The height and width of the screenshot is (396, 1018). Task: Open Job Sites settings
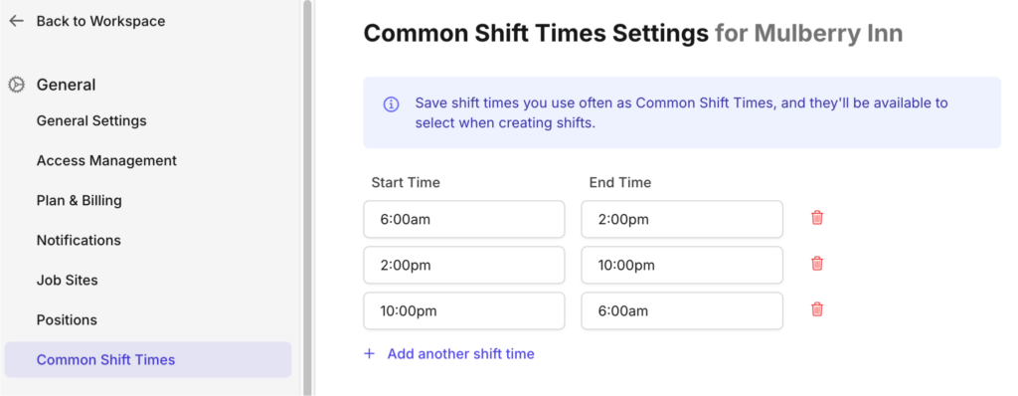pos(68,281)
